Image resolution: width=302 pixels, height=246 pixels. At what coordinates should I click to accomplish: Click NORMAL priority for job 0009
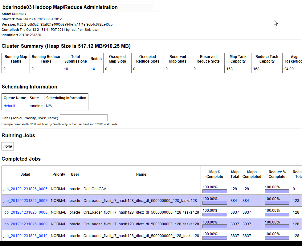pos(58,224)
